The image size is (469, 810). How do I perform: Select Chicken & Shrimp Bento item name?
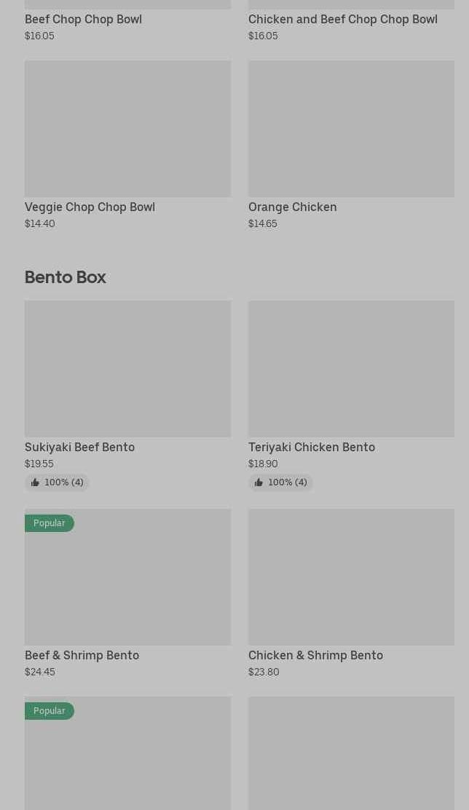pos(315,655)
